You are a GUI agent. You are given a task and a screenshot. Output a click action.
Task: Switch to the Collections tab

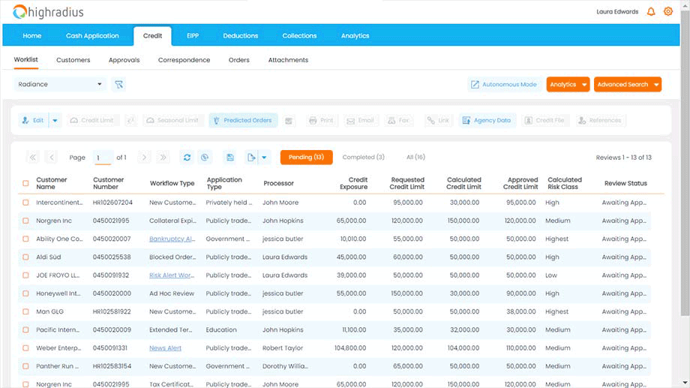coord(299,35)
